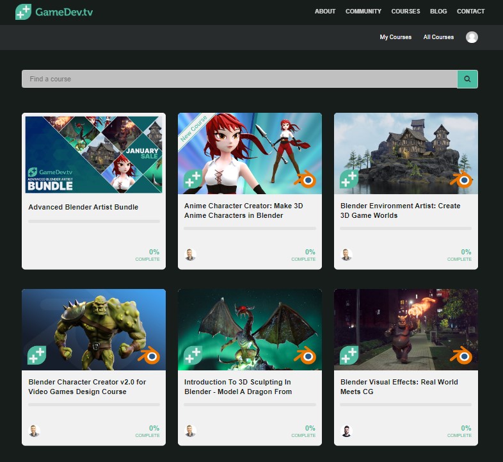Open the Community menu item
Viewport: 503px width, 462px height.
(363, 12)
